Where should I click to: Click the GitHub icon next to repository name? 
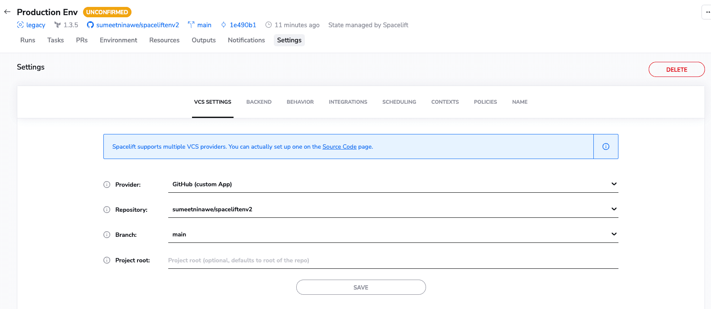[x=90, y=25]
